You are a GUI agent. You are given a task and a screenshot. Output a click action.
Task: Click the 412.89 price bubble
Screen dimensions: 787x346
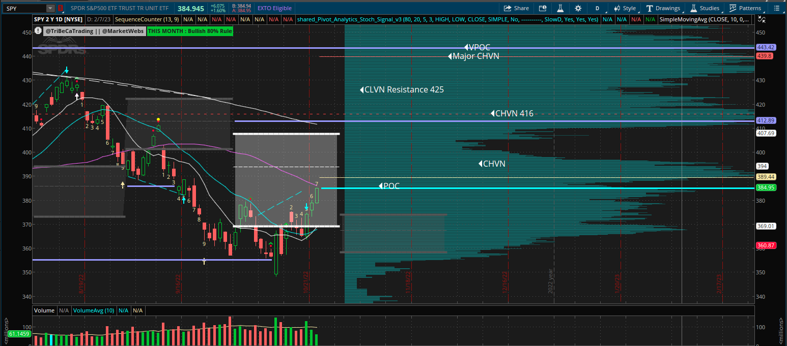[765, 120]
